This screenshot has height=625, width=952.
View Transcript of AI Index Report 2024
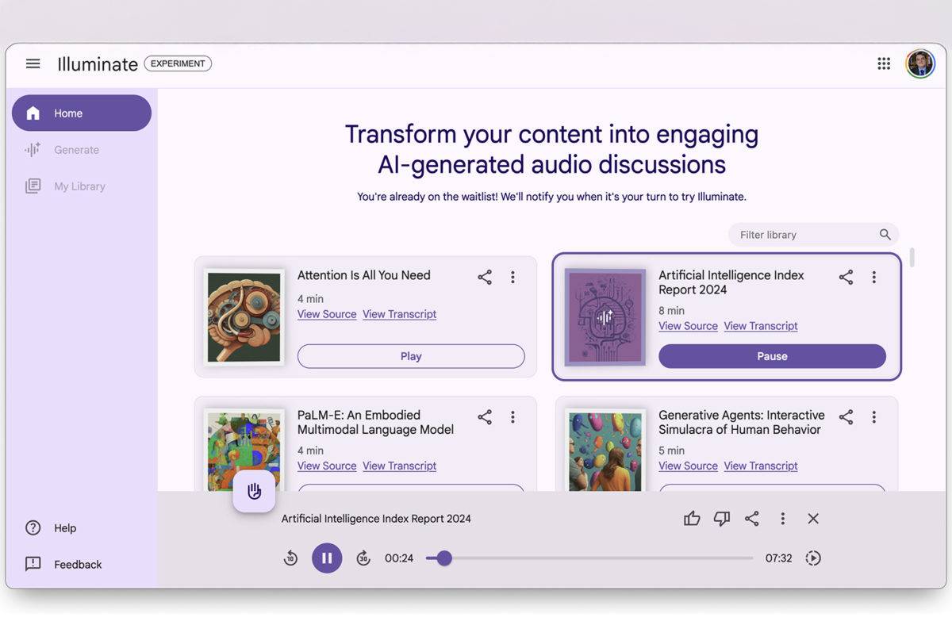[761, 326]
